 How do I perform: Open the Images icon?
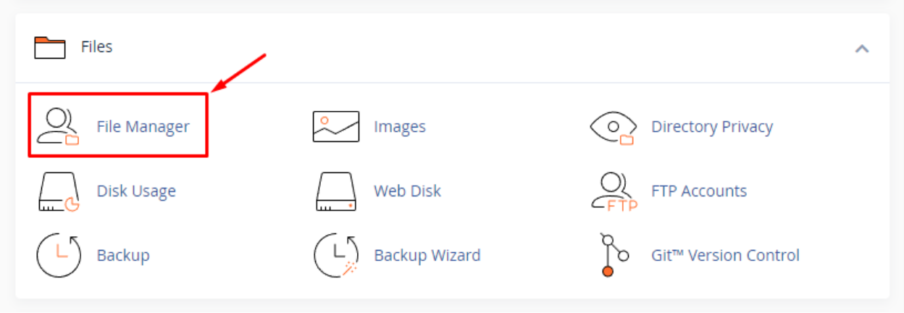coord(335,127)
